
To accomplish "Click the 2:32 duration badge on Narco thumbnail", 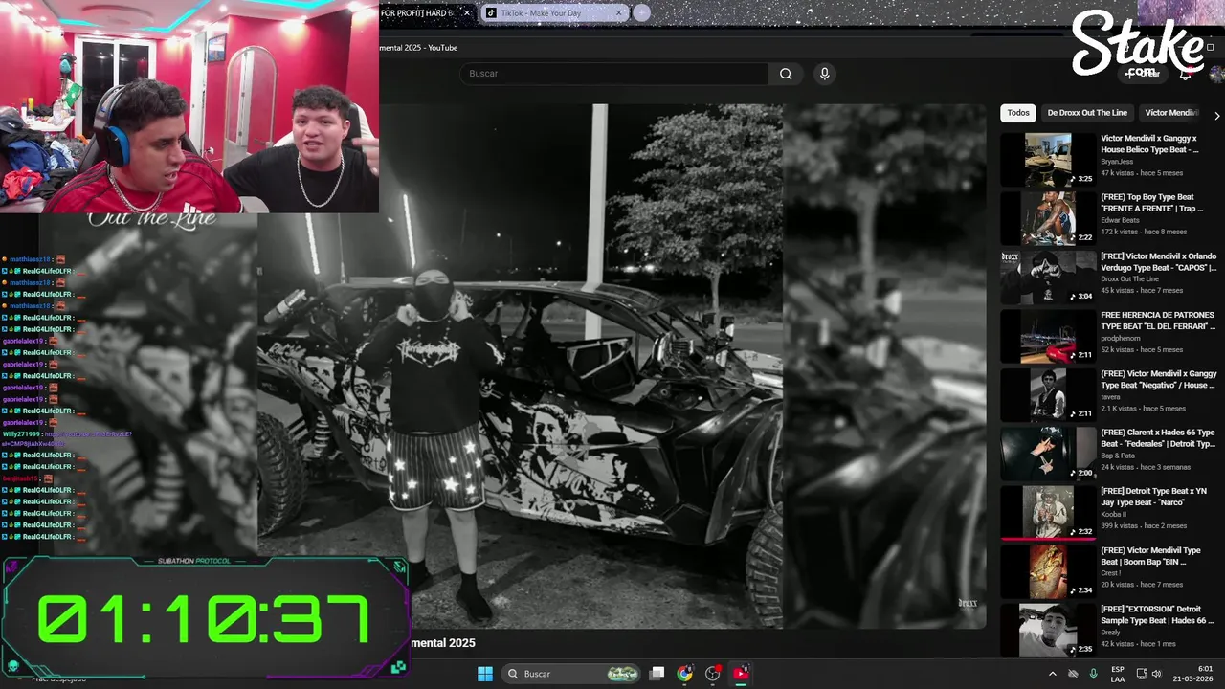I will coord(1081,531).
